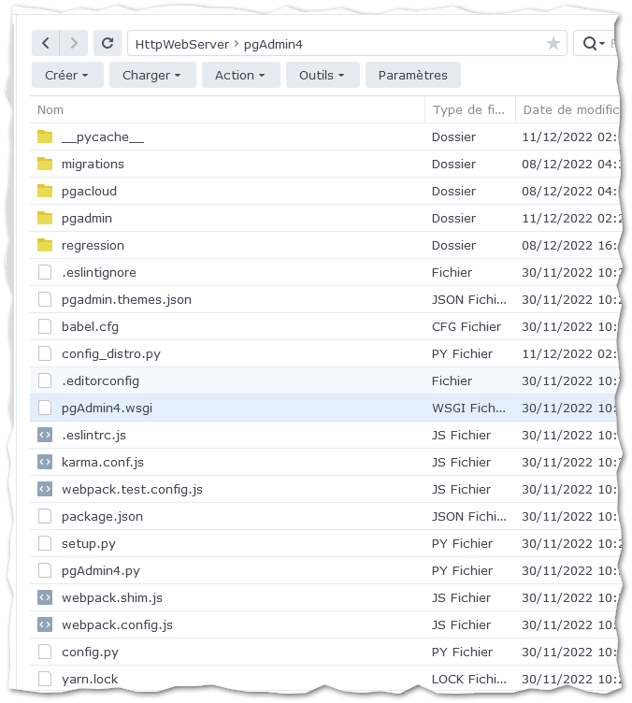632x703 pixels.
Task: Click the webpack.config.js code file icon
Action: point(45,624)
